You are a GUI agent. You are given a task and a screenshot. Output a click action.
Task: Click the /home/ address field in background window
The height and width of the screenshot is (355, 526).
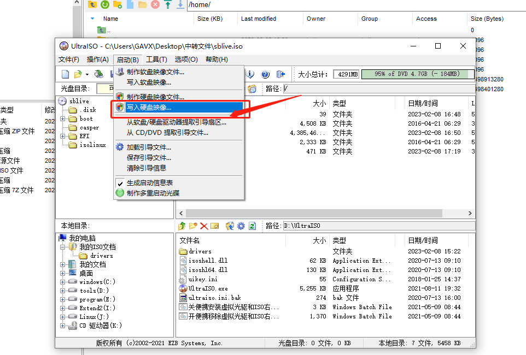pyautogui.click(x=356, y=5)
